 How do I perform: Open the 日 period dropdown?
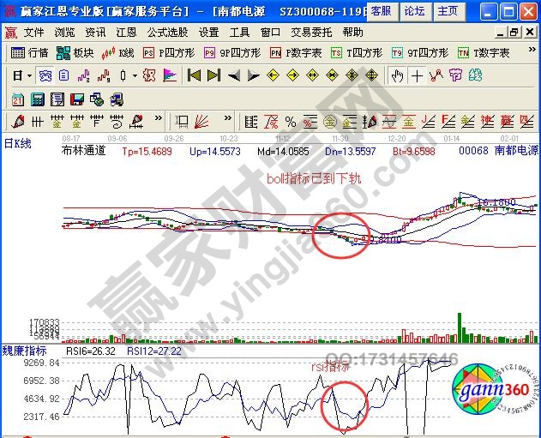(x=21, y=75)
